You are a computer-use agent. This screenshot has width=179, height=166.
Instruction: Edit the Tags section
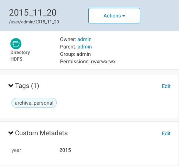click(166, 86)
